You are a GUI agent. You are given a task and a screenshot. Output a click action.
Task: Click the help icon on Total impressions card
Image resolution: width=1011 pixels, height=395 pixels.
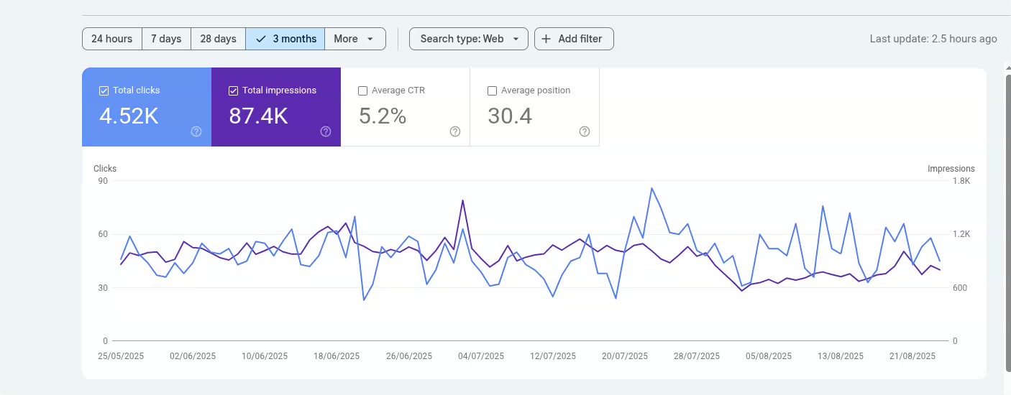pos(326,131)
